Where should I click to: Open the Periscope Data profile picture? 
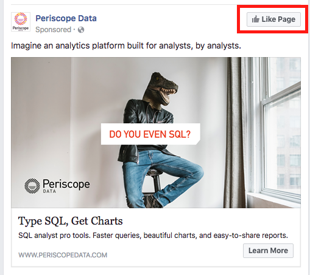click(21, 22)
